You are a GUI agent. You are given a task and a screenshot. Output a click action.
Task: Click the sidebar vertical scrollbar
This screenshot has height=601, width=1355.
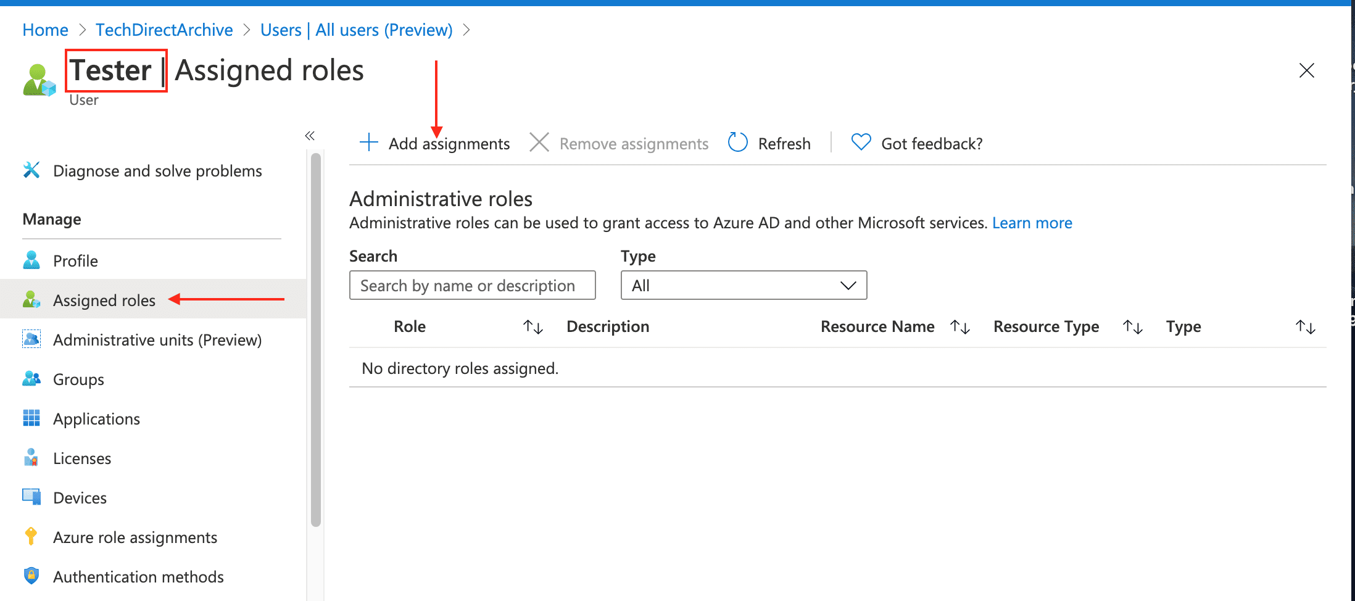coord(316,339)
